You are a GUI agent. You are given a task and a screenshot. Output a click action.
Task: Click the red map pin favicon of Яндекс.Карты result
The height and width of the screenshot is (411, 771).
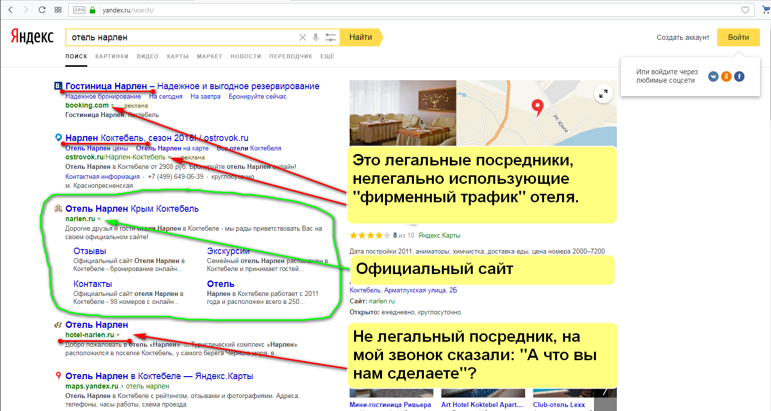tap(58, 376)
